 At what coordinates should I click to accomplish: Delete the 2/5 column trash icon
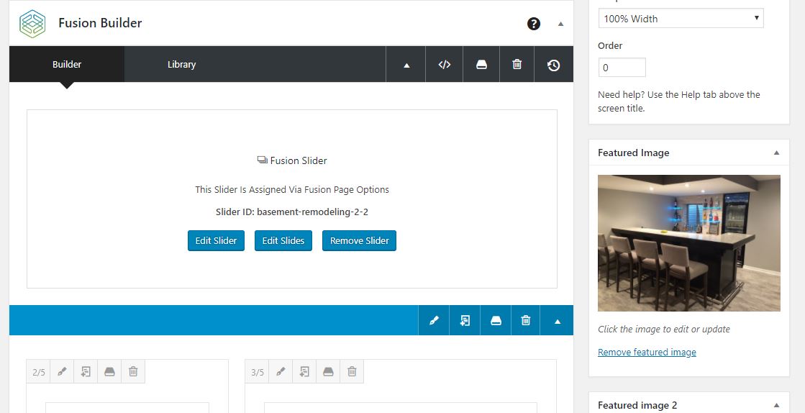pos(133,371)
